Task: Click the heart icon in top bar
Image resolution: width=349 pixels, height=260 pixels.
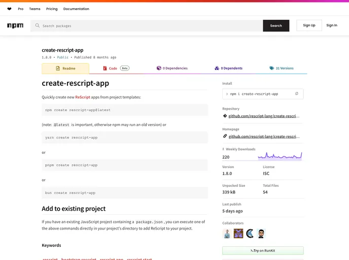Action: pos(9,9)
